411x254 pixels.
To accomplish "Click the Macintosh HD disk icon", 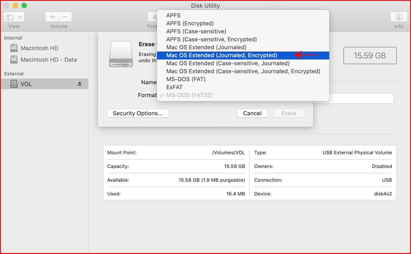I will [14, 48].
